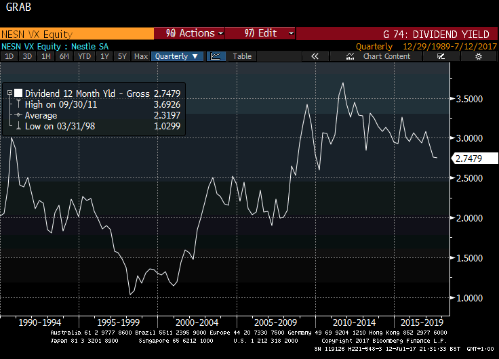
Task: Select the YTD time range
Action: point(85,57)
